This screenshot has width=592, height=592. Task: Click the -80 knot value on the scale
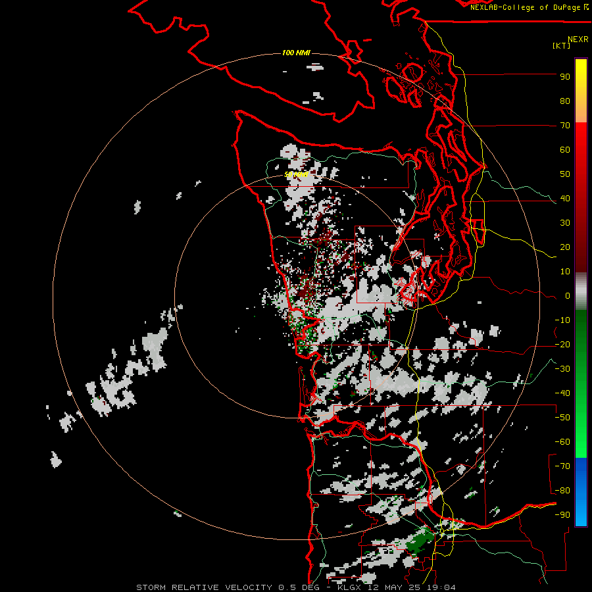[x=562, y=491]
